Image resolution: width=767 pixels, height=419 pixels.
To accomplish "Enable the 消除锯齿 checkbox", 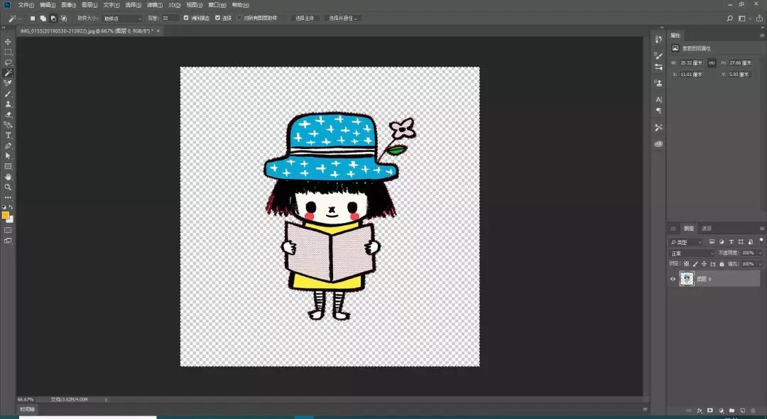I will coord(186,18).
